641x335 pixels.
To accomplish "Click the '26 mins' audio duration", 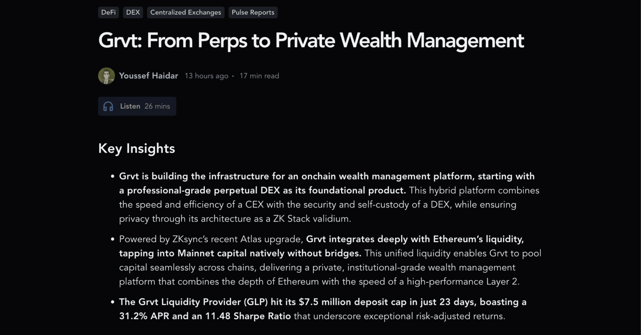I will point(157,106).
